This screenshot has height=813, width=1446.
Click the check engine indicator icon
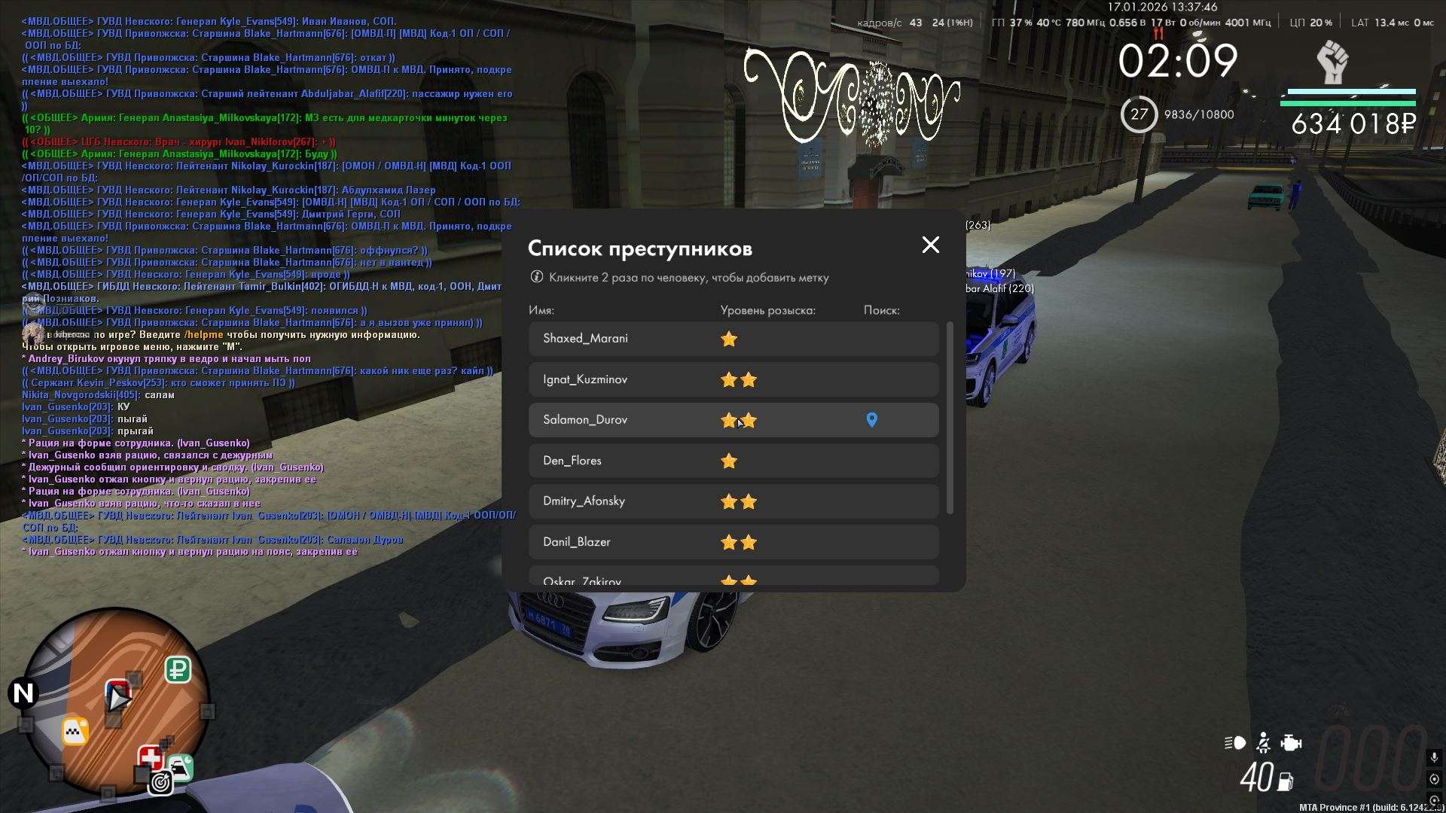1291,743
